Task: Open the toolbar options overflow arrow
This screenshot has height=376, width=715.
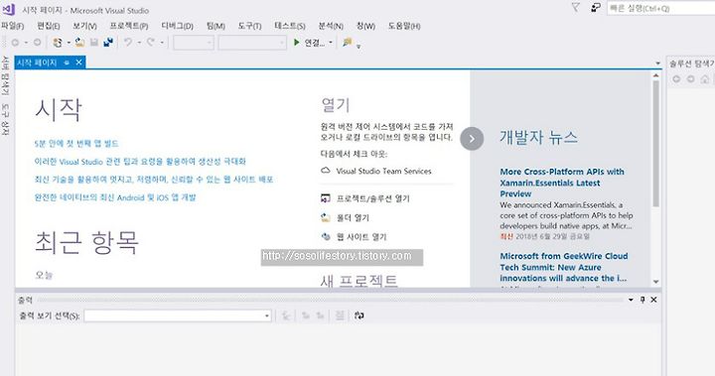Action: pyautogui.click(x=358, y=46)
